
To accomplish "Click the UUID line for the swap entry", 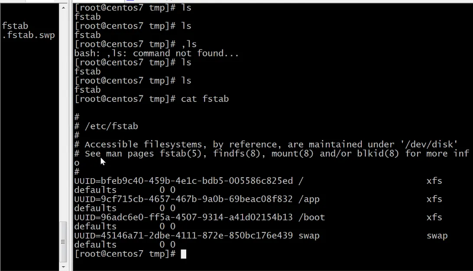I will tap(261, 235).
